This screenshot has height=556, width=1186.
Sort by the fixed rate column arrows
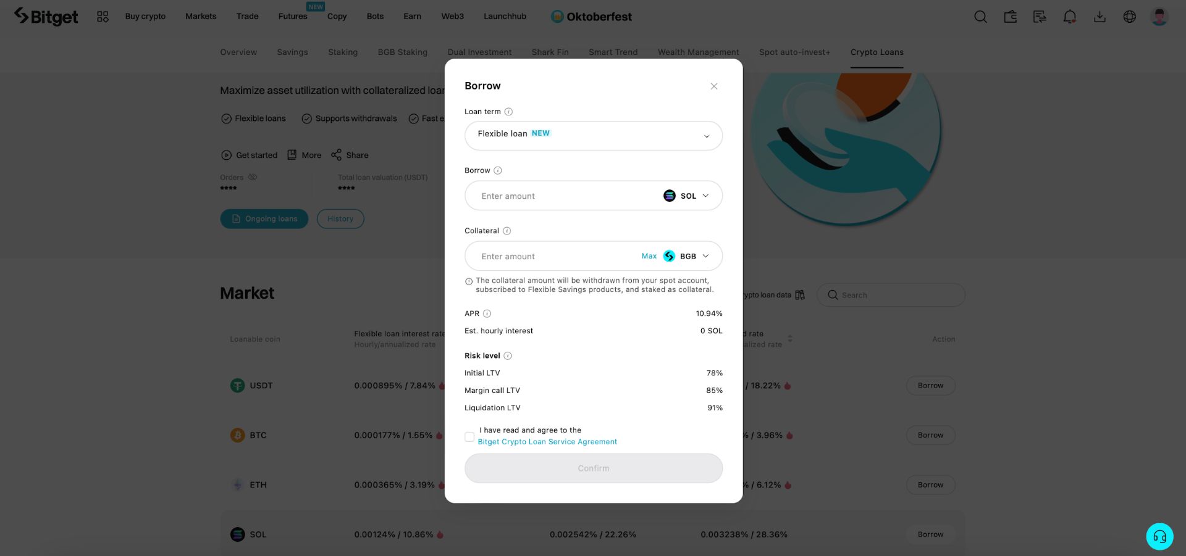tap(790, 339)
